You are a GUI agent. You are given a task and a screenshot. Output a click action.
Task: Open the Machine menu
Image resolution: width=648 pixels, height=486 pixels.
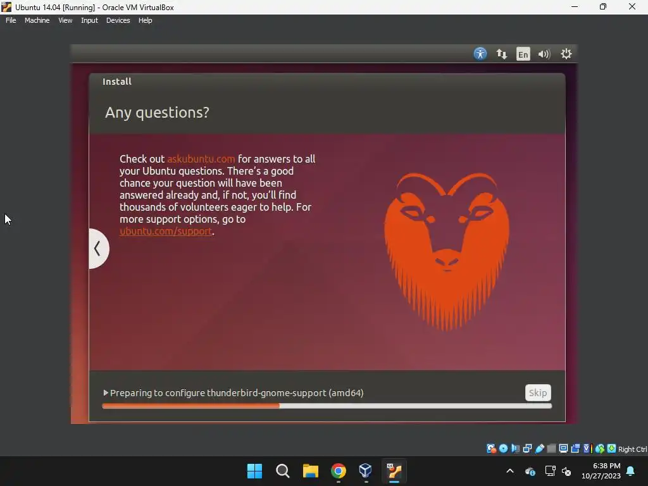point(37,20)
